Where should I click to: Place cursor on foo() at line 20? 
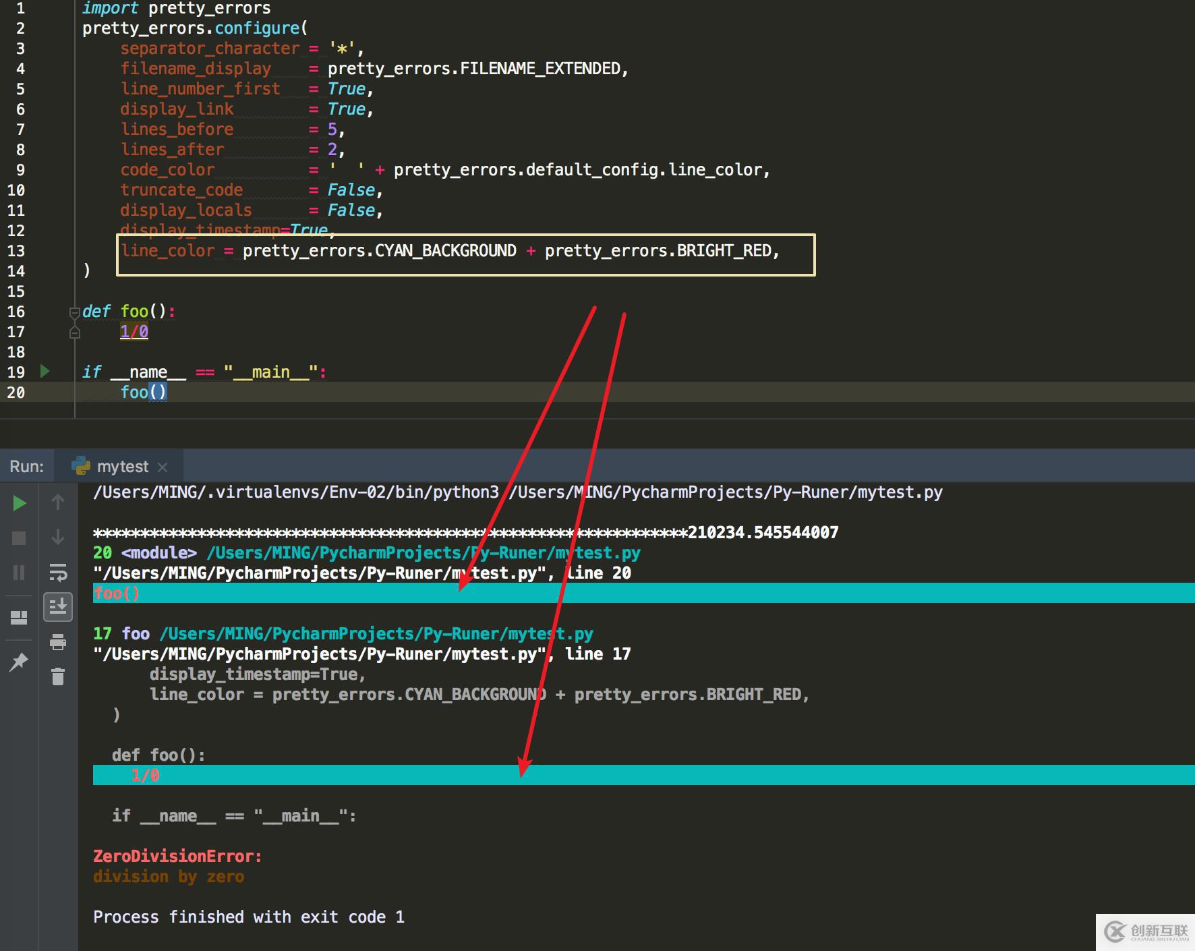tap(144, 393)
